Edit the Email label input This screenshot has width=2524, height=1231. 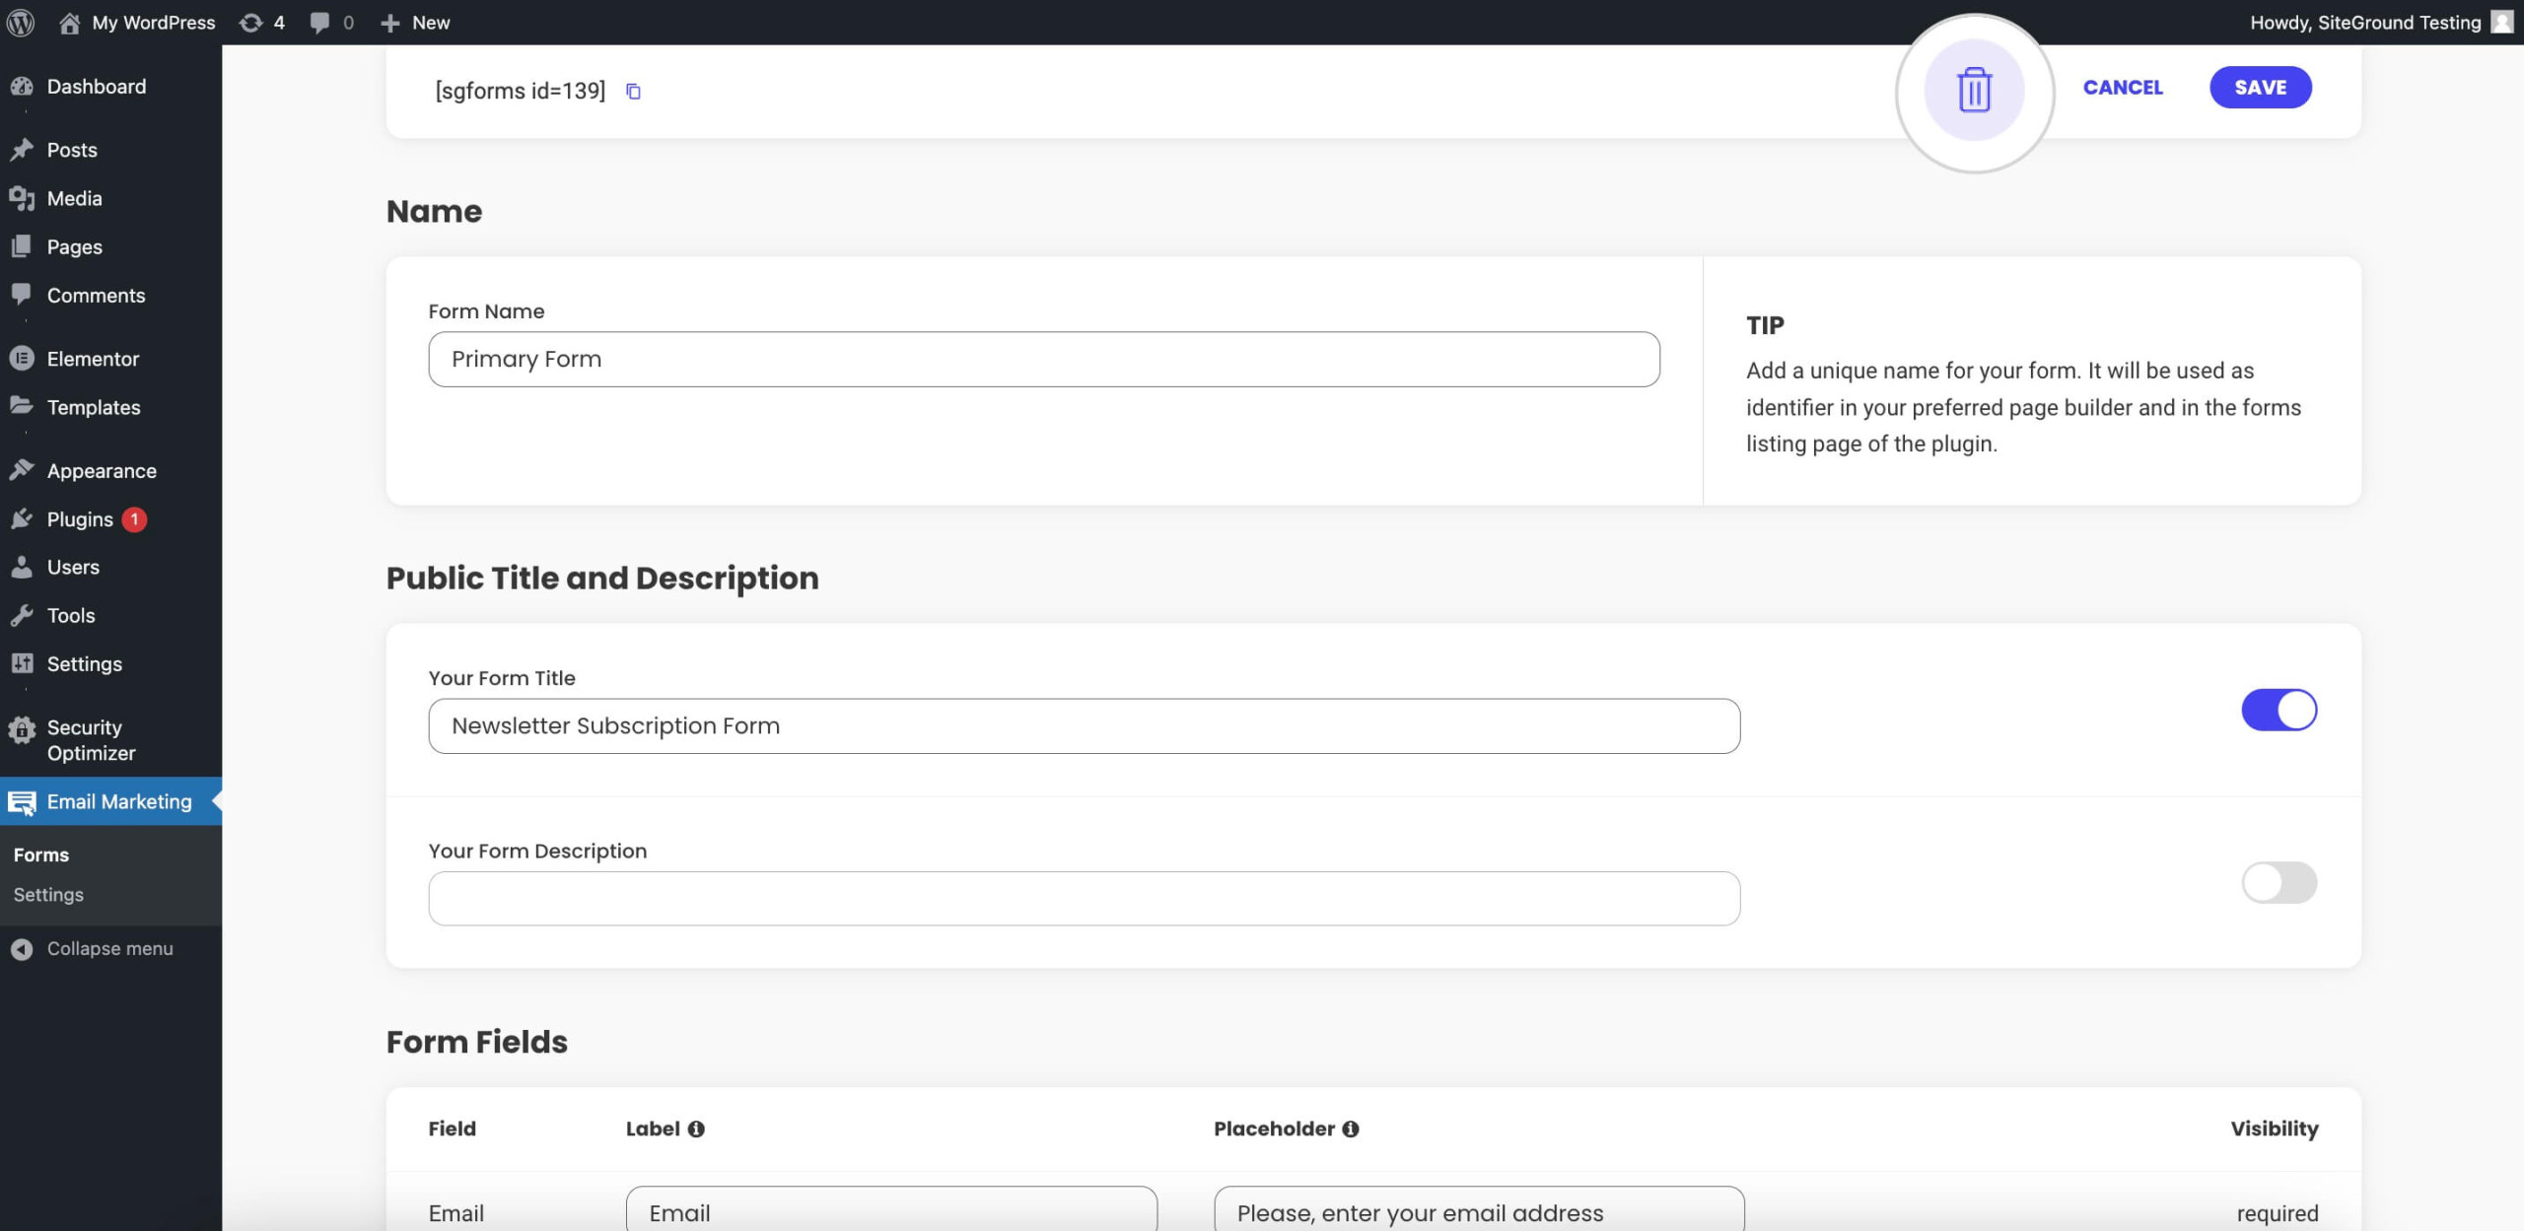tap(891, 1209)
